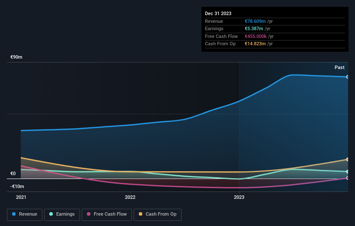Toggle the Revenue legend button
This screenshot has height=226, width=355.
coord(25,214)
